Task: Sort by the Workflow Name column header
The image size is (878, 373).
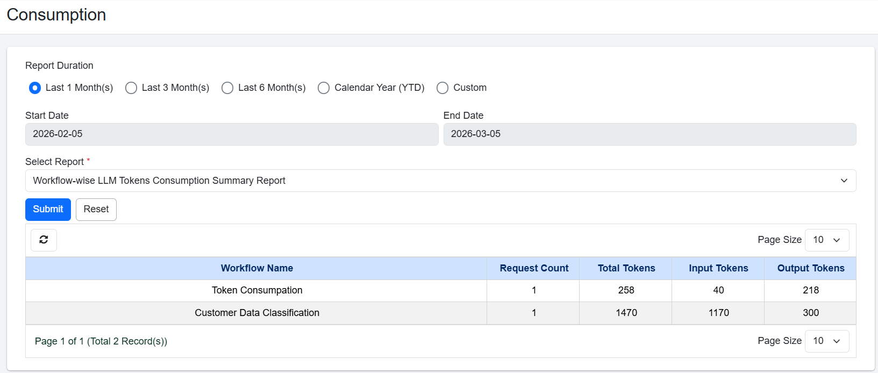Action: pyautogui.click(x=257, y=268)
